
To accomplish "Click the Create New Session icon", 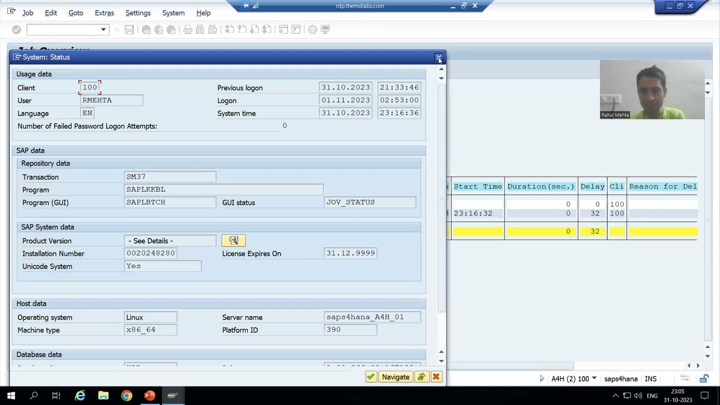I will click(x=283, y=29).
